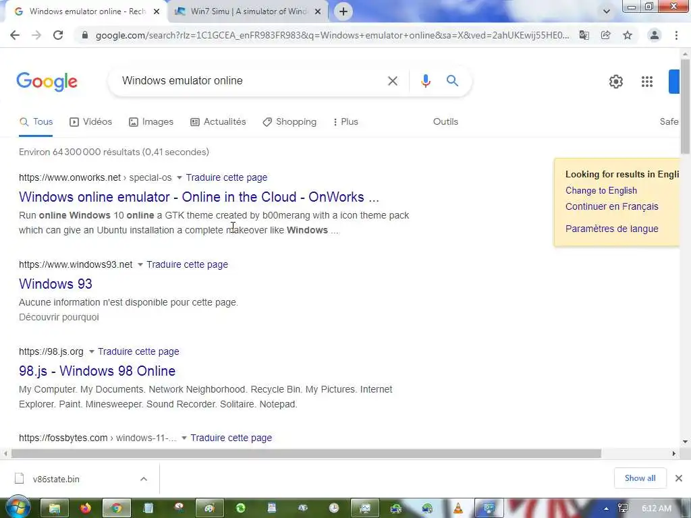
Task: Open the Outils search tools
Action: 445,122
